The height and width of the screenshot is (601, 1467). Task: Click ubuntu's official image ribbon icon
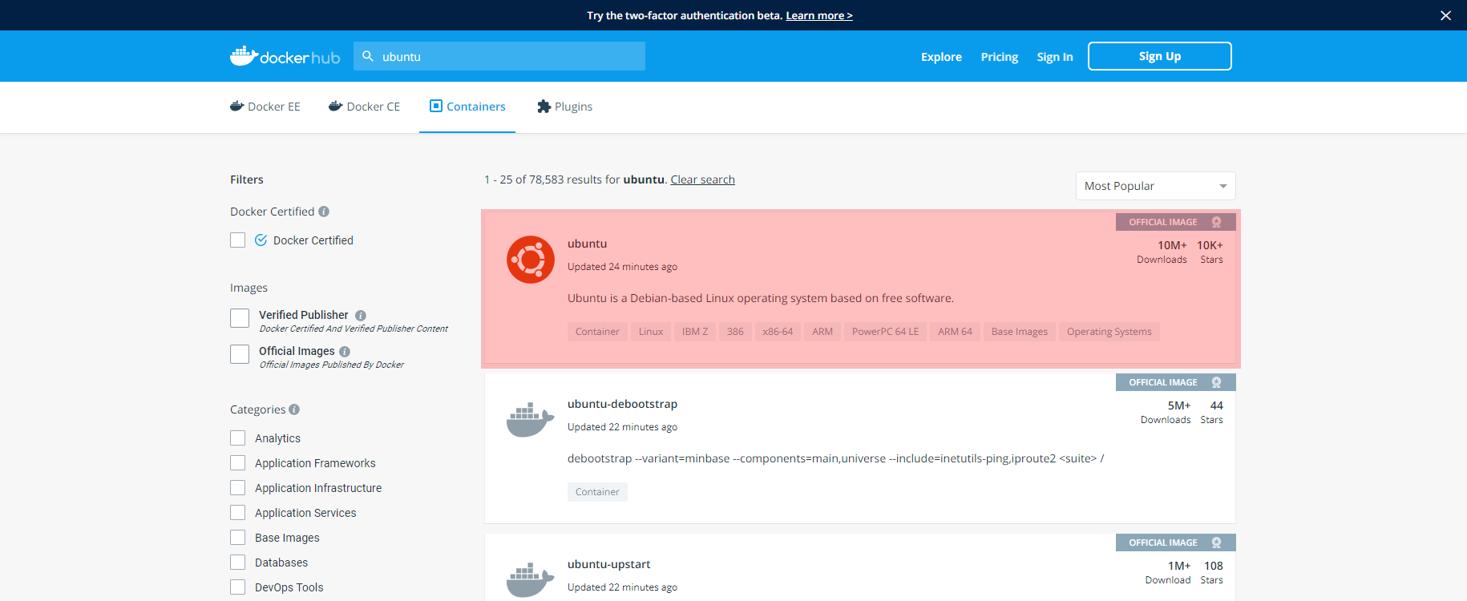click(1216, 222)
